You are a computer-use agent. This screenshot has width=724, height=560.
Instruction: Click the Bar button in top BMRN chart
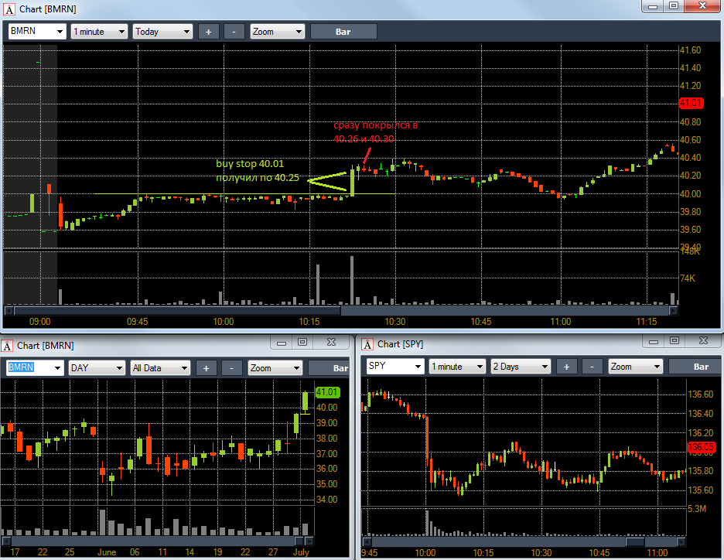click(x=343, y=32)
